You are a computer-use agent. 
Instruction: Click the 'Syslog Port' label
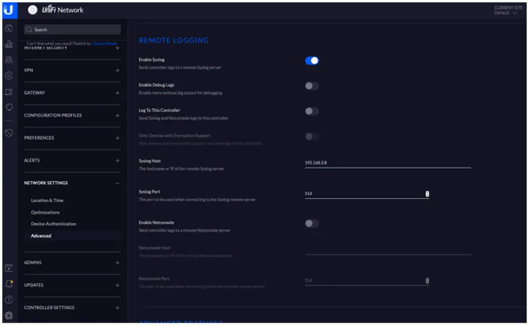(x=149, y=192)
